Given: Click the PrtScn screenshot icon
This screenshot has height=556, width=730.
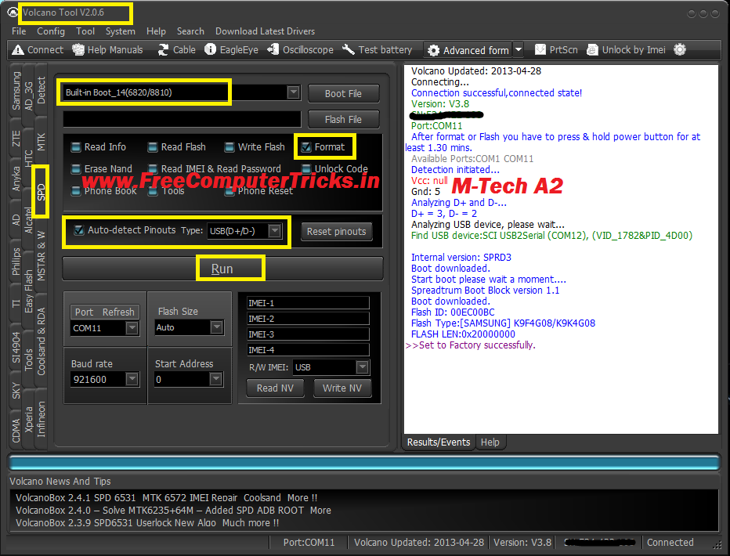Looking at the screenshot, I should tap(540, 49).
